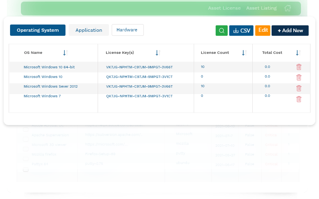Delete the Microsoft Windows 10 64-bit row
The width and height of the screenshot is (319, 199).
(299, 67)
